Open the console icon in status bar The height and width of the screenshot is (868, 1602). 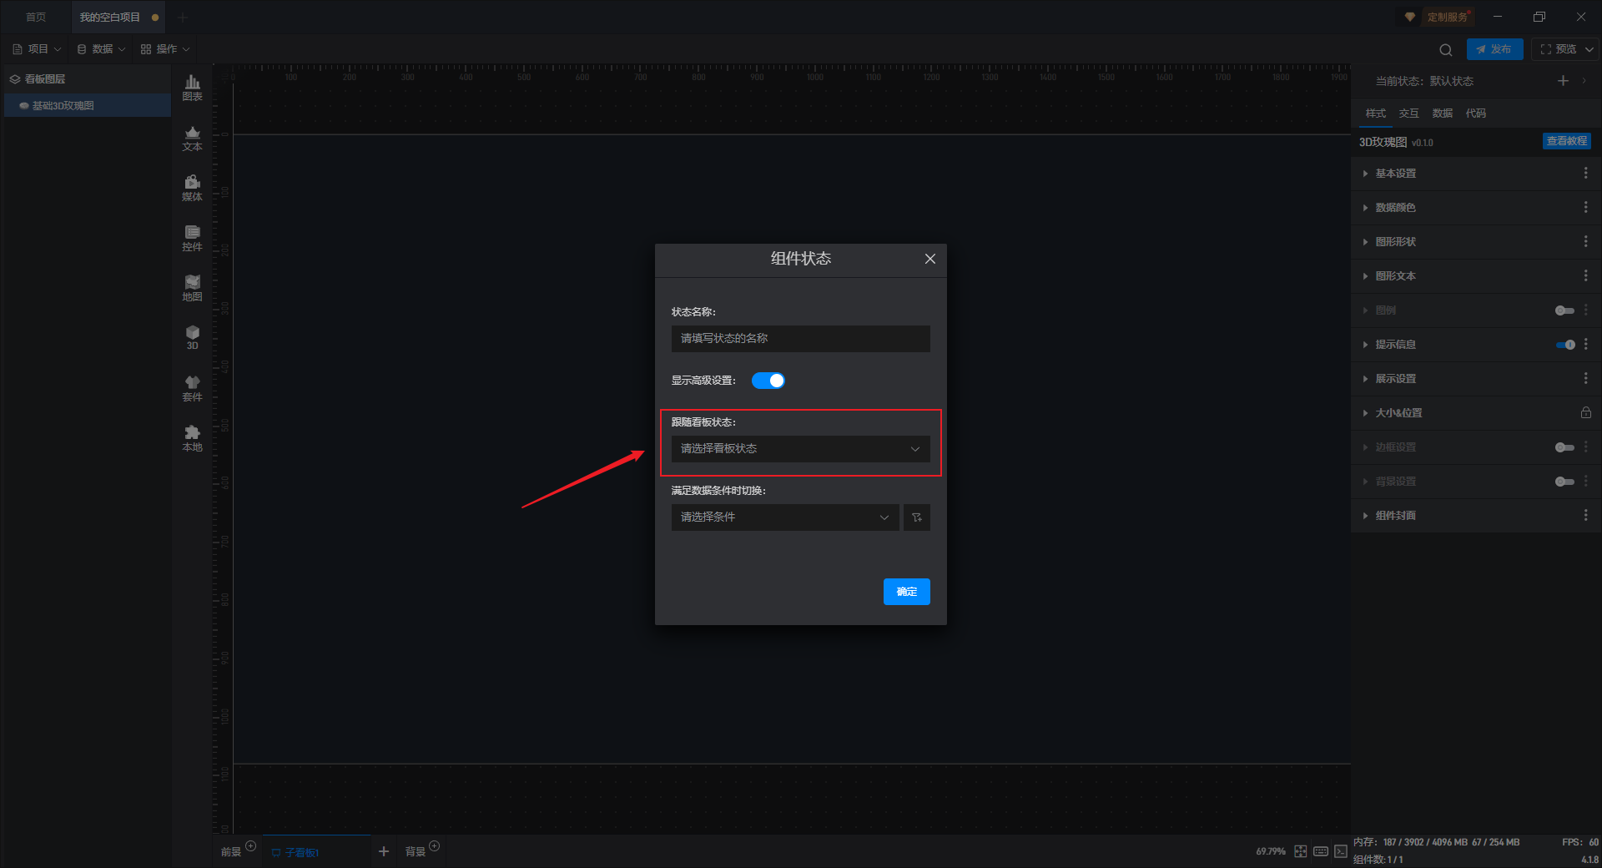click(1341, 851)
